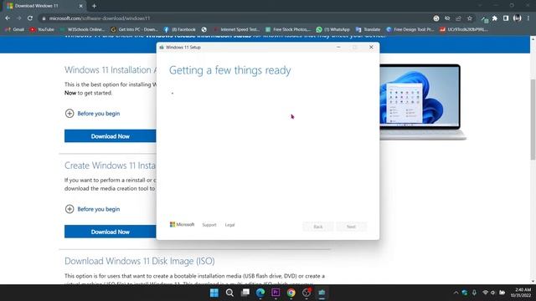Open taskbar clock and date
The height and width of the screenshot is (301, 536).
pos(521,293)
